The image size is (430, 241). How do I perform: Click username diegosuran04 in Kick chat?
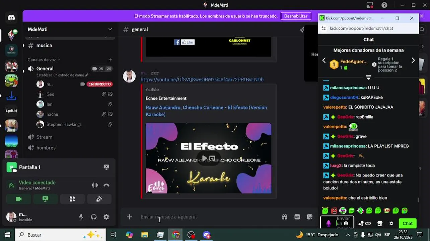coord(344,97)
